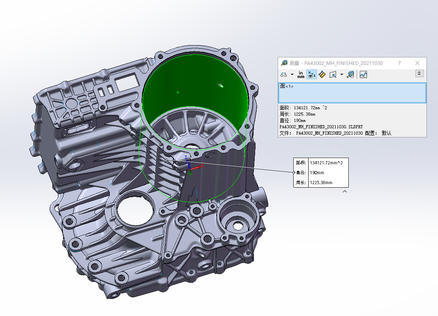Expand the Projected On dropdown arrow
Image resolution: width=438 pixels, height=316 pixels.
[342, 74]
